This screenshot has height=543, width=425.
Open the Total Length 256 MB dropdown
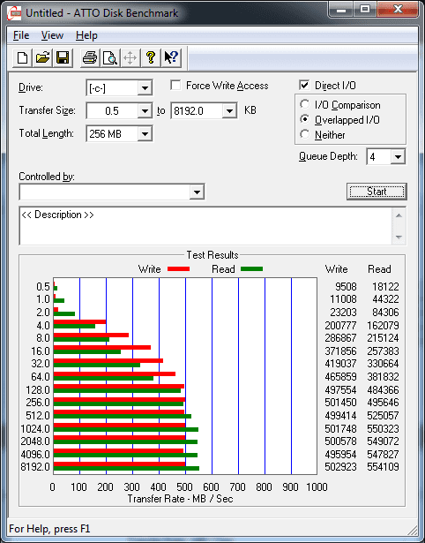click(145, 133)
